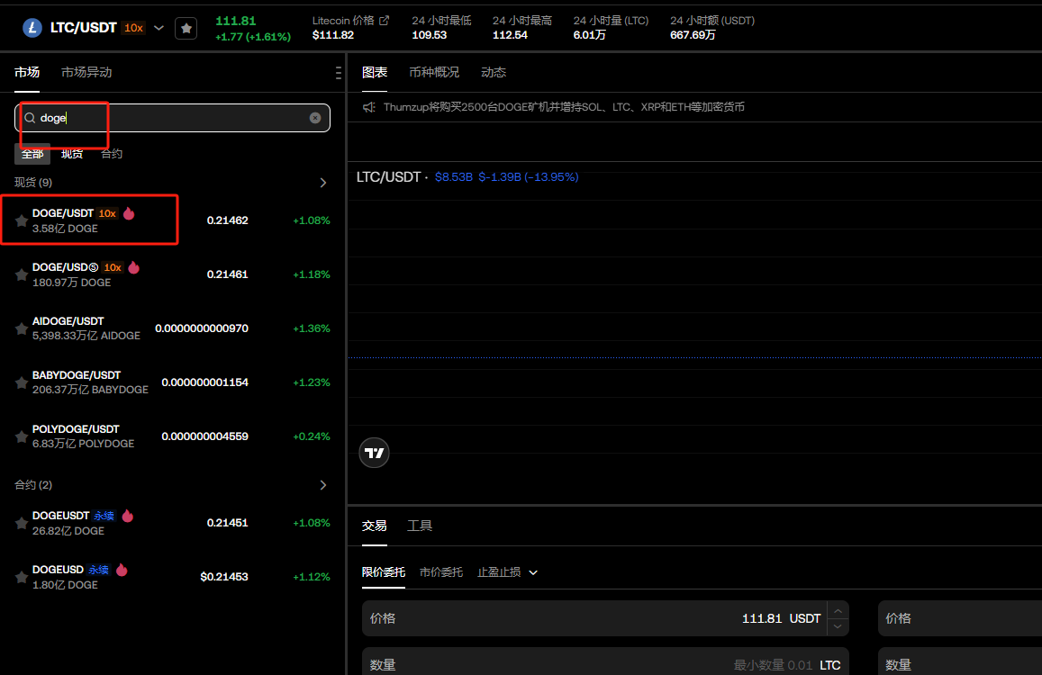Screen dimensions: 1042x675
Task: Toggle favorite star for AIDOGE/USDT
Action: [22, 328]
